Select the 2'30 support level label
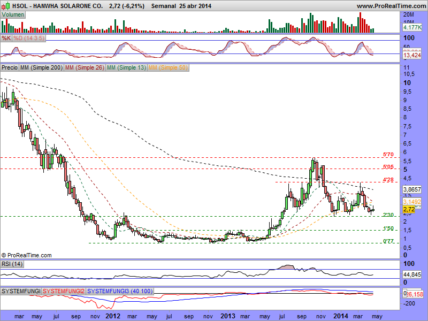The width and height of the screenshot is (428, 321). pos(388,215)
